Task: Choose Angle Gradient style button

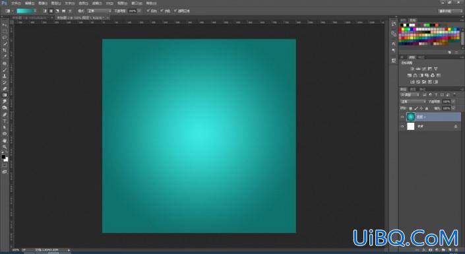Action: click(57, 11)
